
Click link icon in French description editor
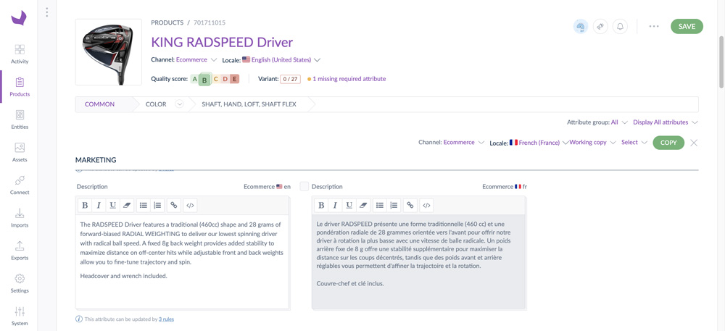pos(410,205)
